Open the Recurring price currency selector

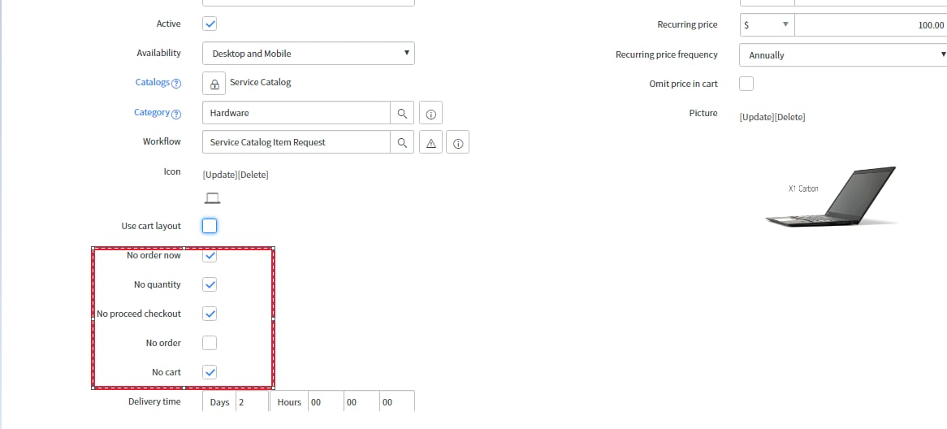[767, 24]
